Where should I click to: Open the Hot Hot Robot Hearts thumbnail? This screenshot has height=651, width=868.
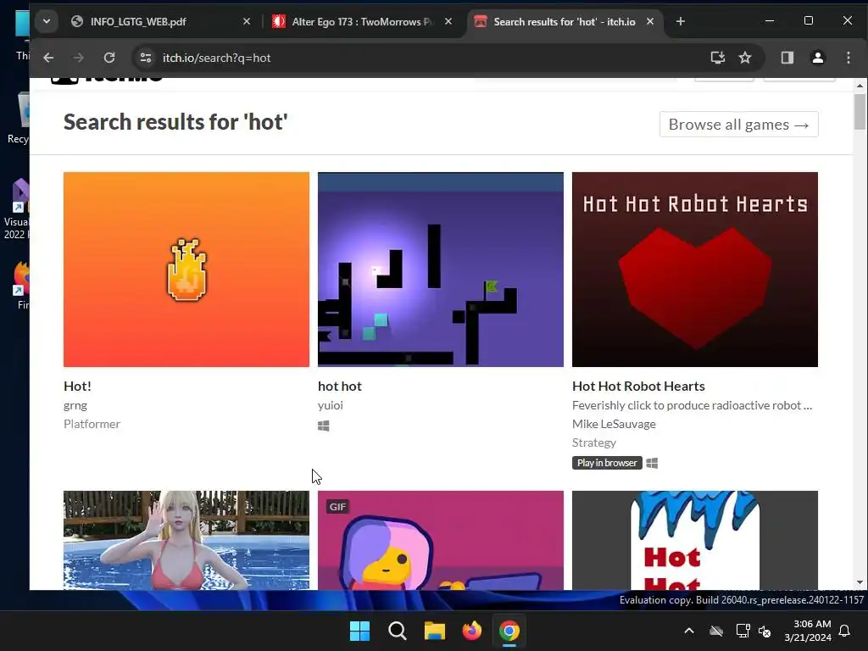pos(695,269)
